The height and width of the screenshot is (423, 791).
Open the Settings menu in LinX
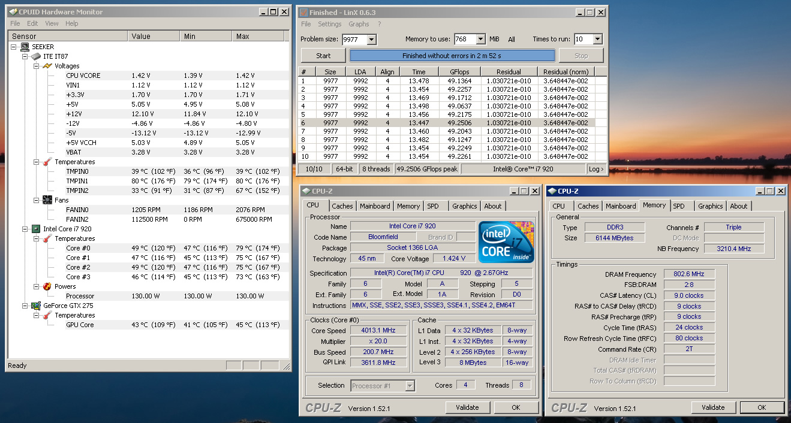[329, 24]
